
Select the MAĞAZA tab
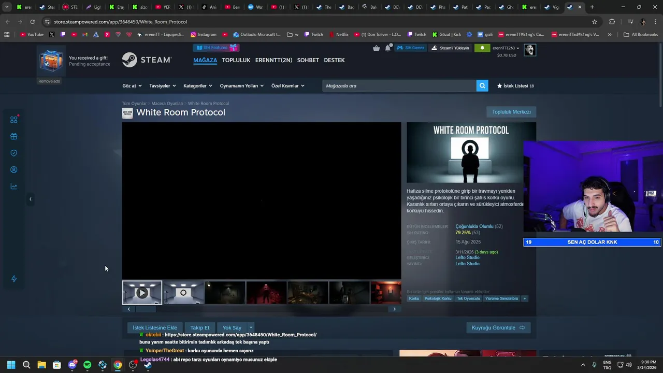205,60
